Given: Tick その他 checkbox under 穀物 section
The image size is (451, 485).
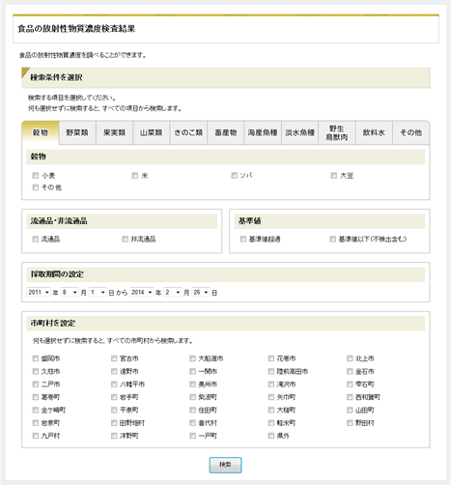Looking at the screenshot, I should pyautogui.click(x=36, y=187).
